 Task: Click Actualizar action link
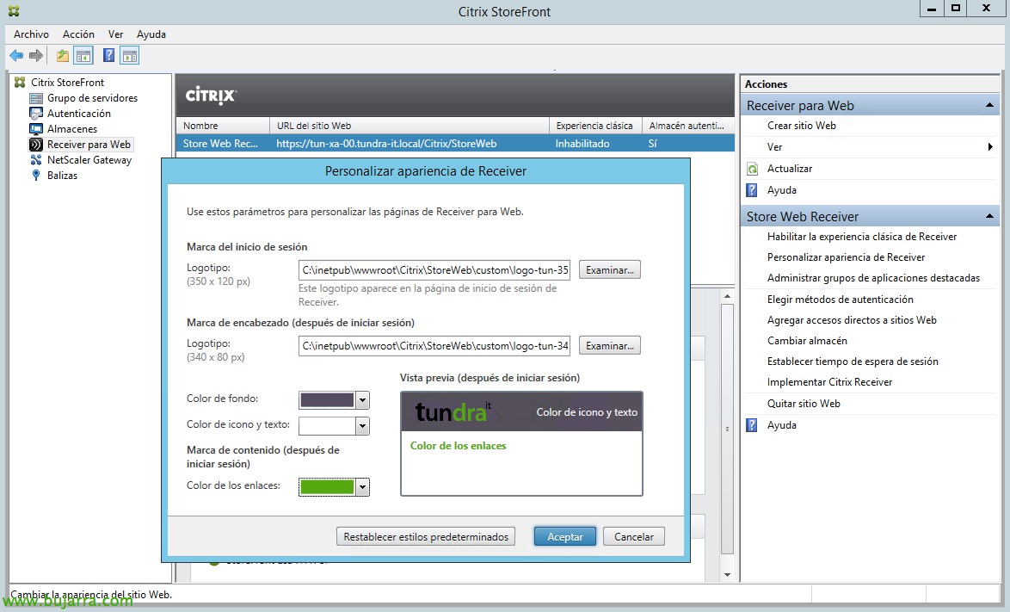pos(790,169)
